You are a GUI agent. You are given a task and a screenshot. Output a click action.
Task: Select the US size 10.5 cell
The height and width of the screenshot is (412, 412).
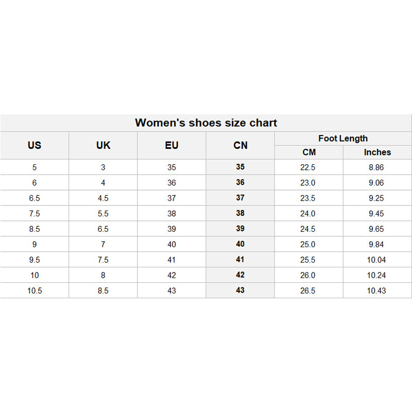(35, 290)
